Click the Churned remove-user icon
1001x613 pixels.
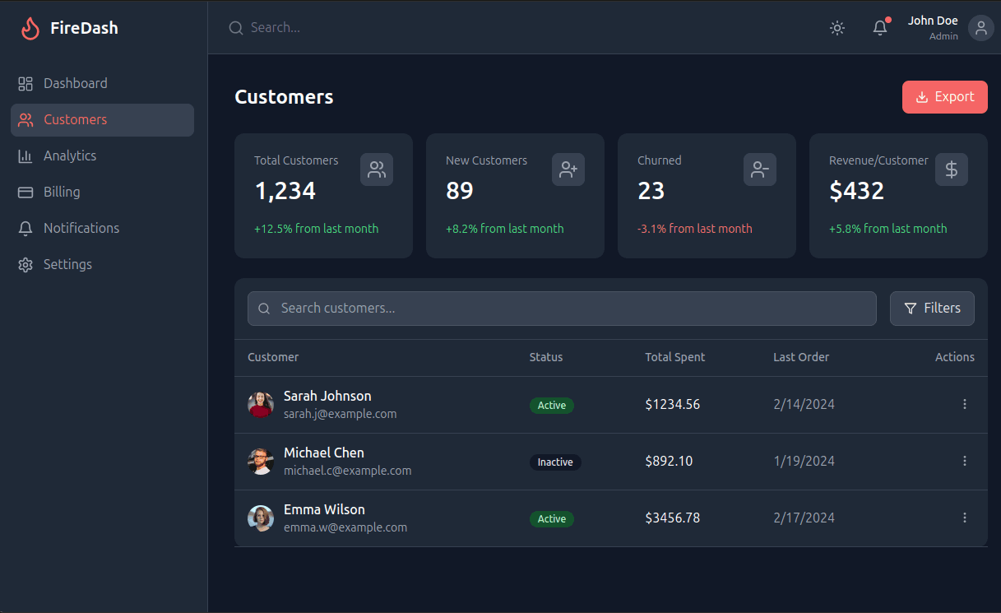(760, 170)
